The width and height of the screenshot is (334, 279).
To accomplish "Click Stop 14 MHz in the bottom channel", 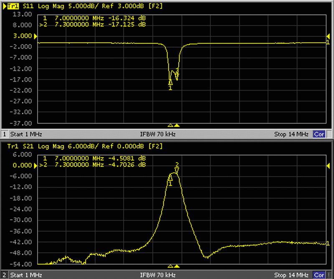I will point(291,275).
